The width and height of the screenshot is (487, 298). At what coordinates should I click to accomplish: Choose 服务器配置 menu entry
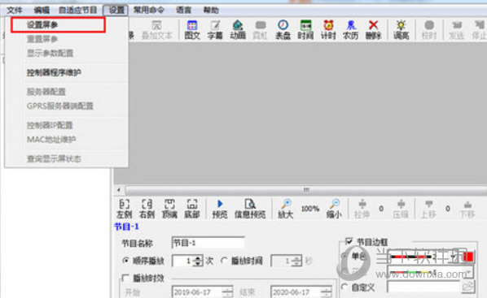pyautogui.click(x=46, y=92)
